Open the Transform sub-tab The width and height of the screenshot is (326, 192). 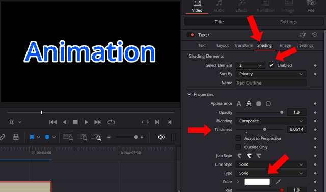243,45
